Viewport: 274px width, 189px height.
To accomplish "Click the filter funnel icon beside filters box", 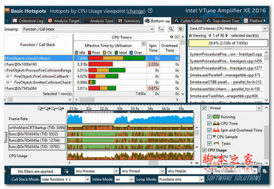I will click(66, 171).
